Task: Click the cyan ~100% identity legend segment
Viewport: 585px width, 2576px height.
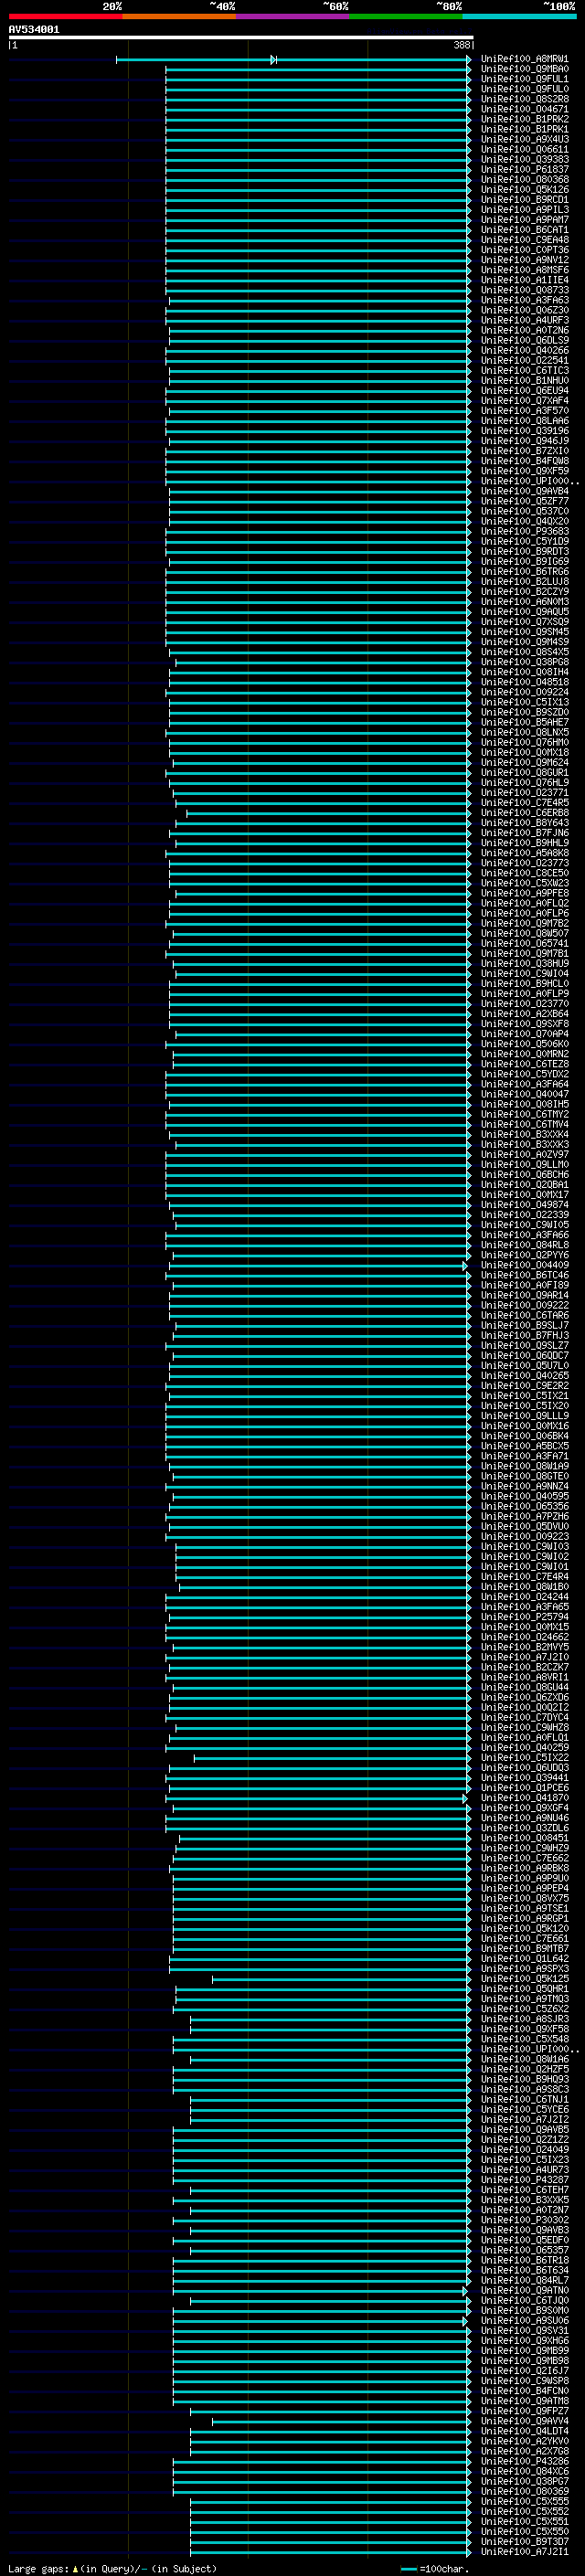Action: [519, 16]
